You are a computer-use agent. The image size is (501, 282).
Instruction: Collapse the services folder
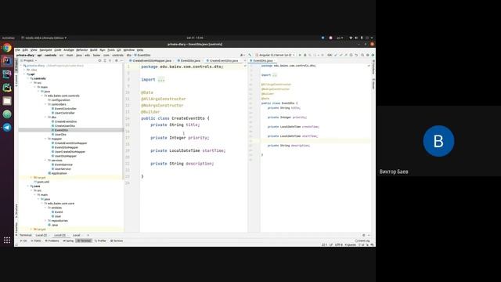tap(45, 160)
